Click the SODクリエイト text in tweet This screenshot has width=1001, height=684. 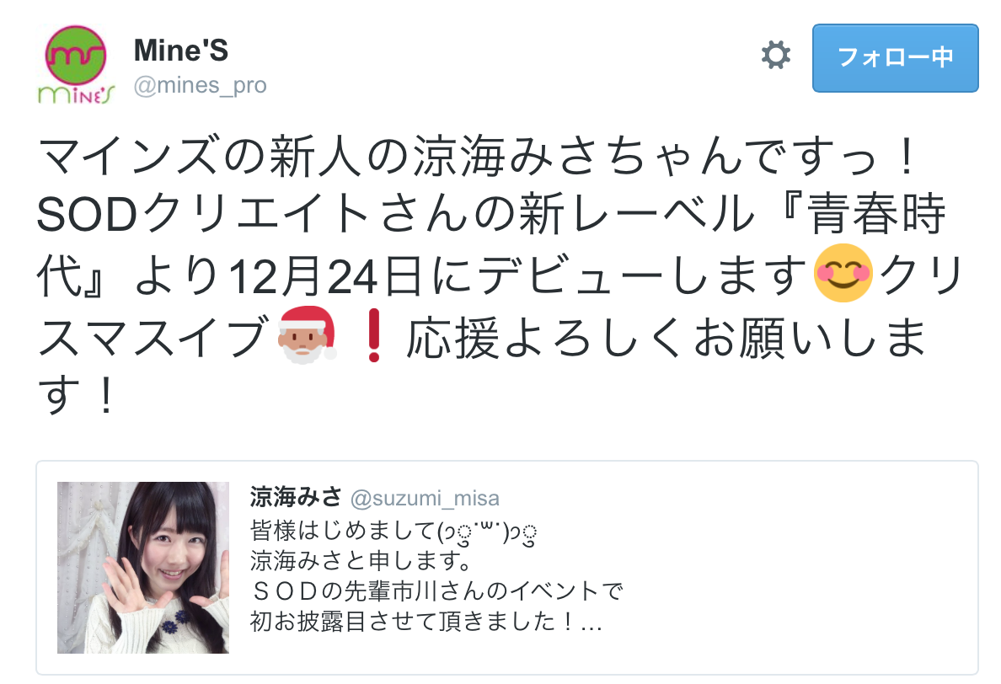click(x=204, y=215)
